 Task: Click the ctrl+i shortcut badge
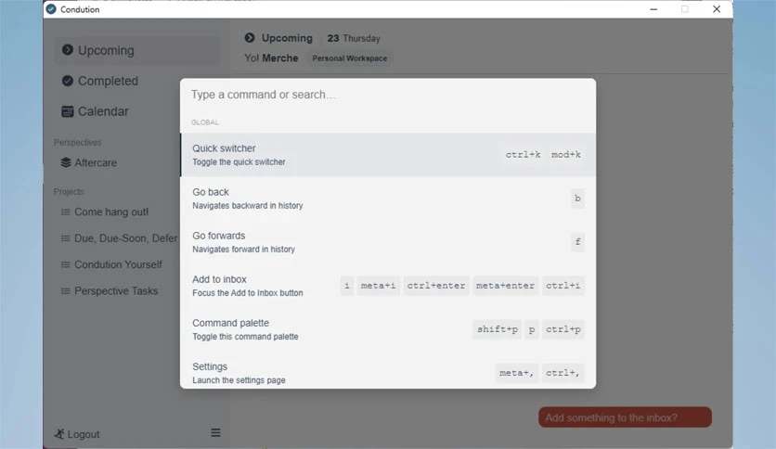tap(563, 286)
